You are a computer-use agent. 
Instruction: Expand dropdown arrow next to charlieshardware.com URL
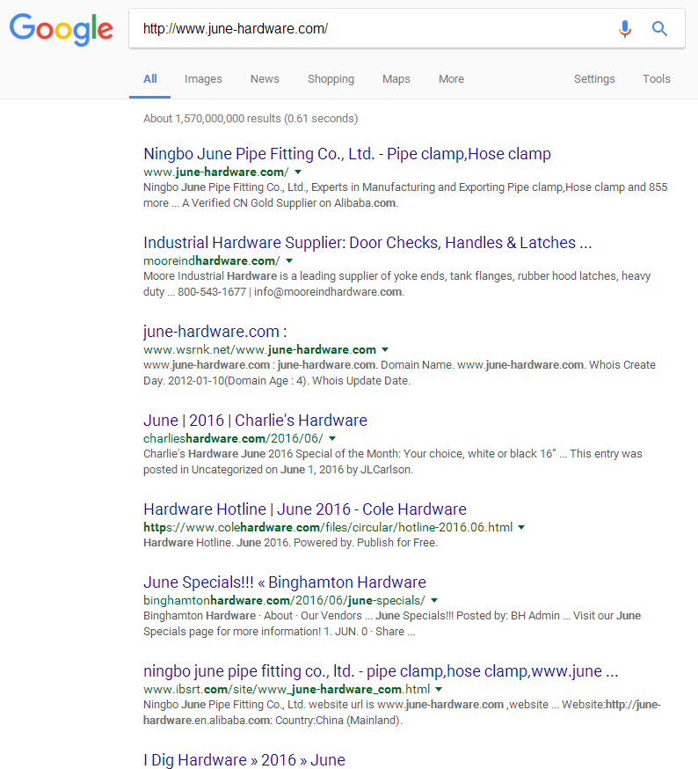(332, 438)
